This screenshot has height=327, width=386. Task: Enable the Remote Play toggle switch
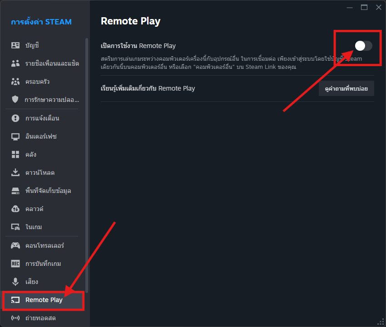pos(363,46)
